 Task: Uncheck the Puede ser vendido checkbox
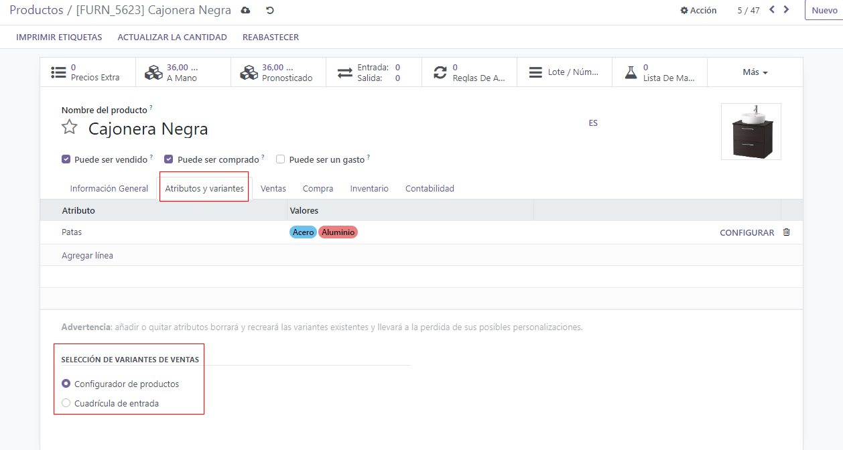tap(66, 159)
